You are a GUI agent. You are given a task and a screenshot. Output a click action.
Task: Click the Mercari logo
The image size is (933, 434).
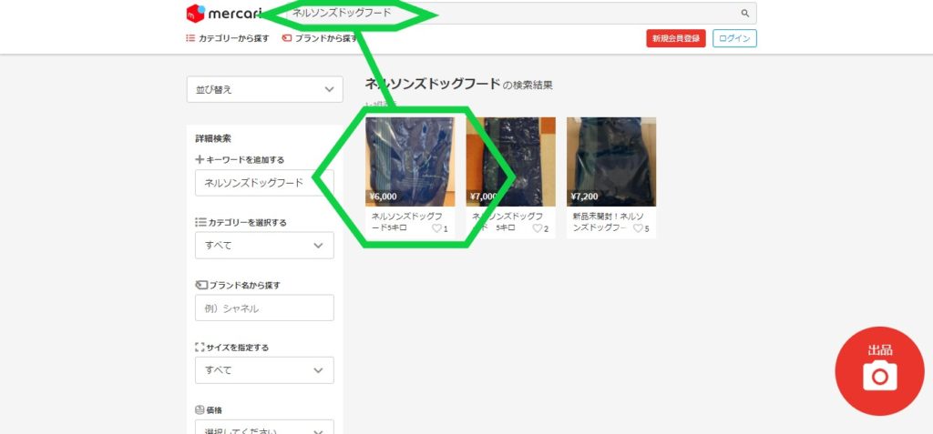(x=223, y=13)
